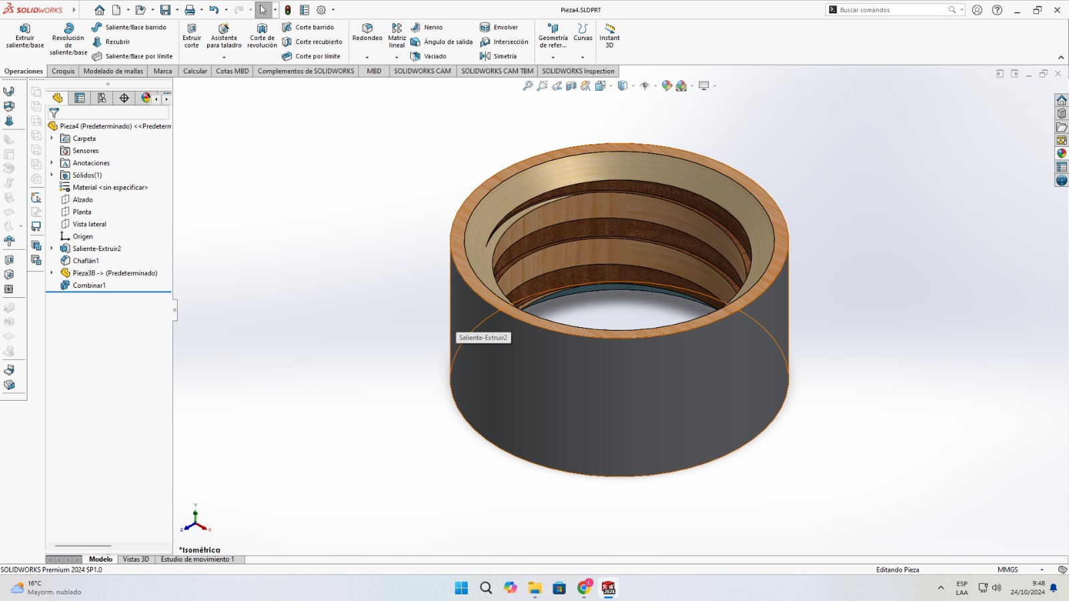Switch to the Croquis ribbon tab
This screenshot has height=601, width=1069.
click(x=63, y=71)
